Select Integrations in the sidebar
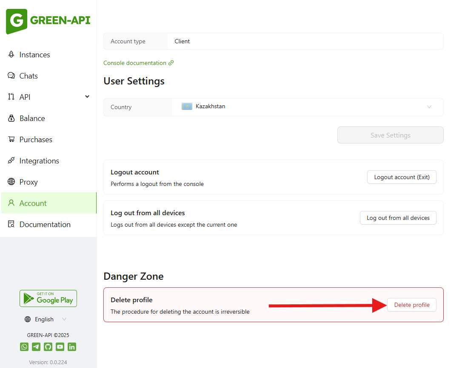The width and height of the screenshot is (462, 368). (39, 161)
